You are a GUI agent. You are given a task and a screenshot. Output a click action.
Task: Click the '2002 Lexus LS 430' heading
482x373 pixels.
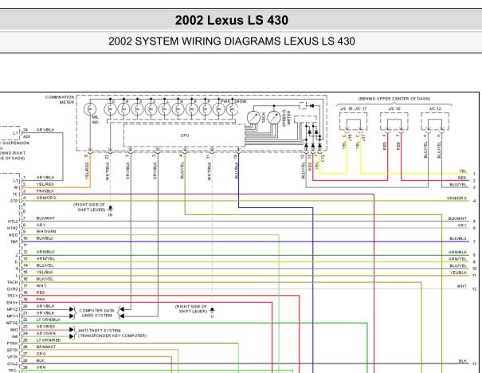click(232, 20)
